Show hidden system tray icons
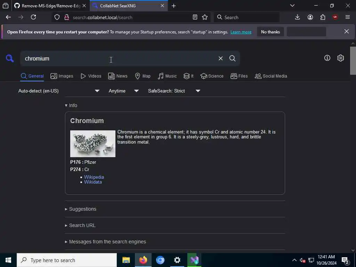356x267 pixels. pos(294,260)
